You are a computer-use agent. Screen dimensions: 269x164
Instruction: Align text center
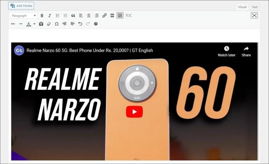(x=89, y=16)
